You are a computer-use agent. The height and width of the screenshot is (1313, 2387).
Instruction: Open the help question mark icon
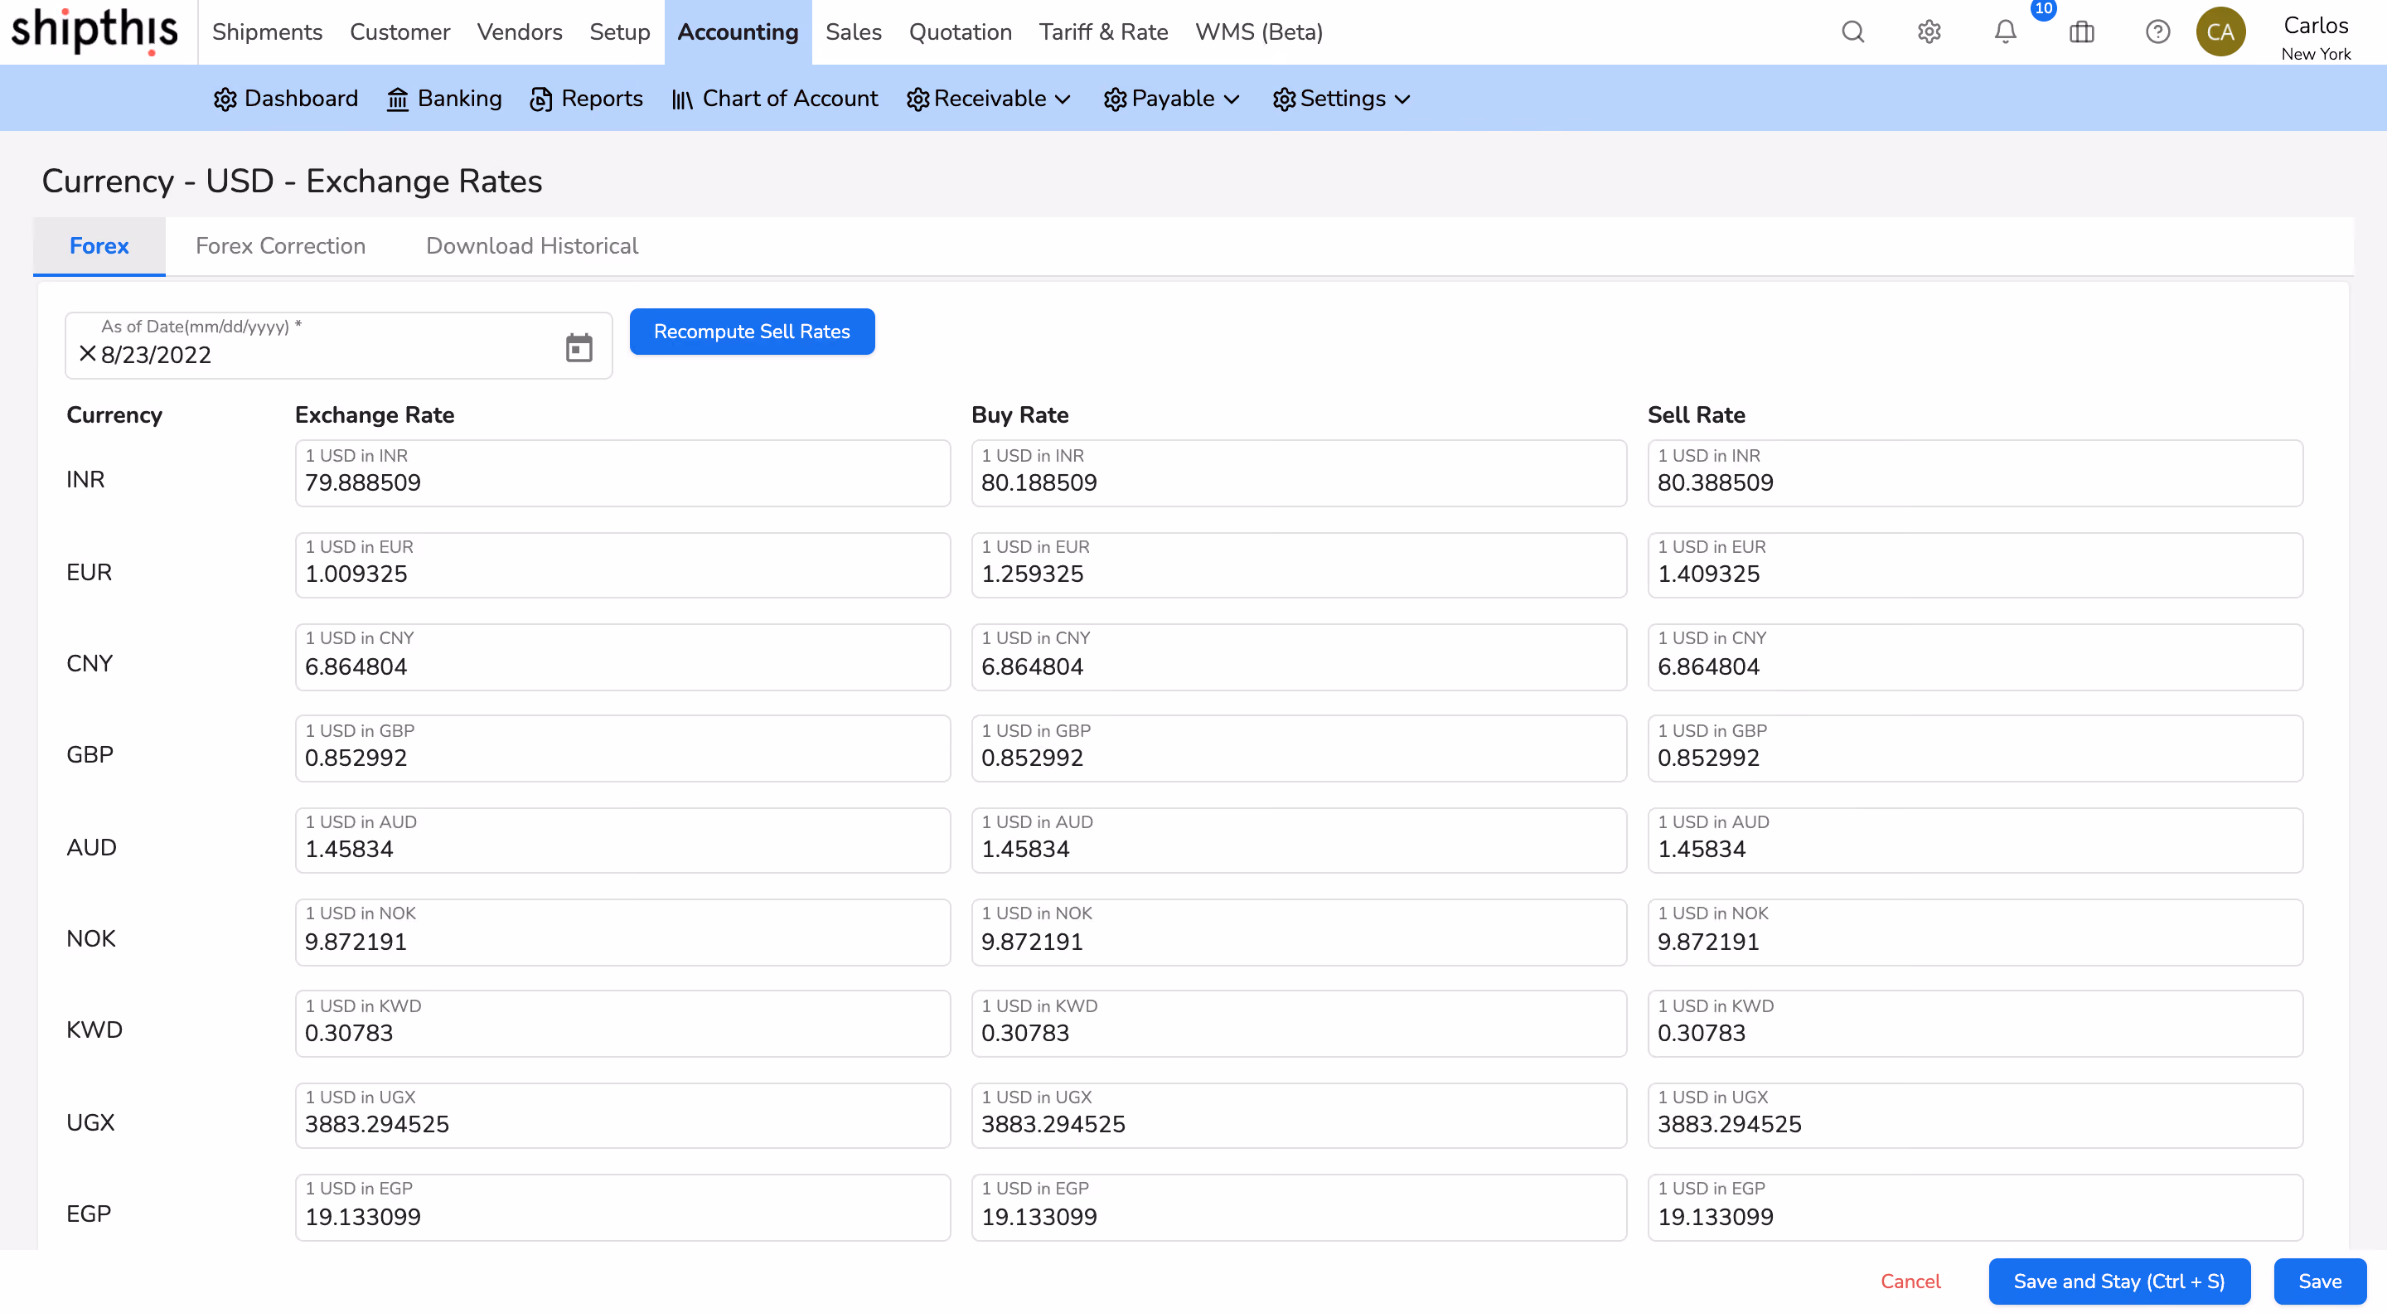[2157, 31]
